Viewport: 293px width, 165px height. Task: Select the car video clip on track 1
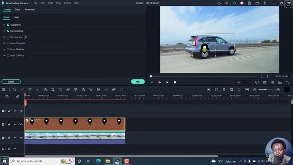75,138
